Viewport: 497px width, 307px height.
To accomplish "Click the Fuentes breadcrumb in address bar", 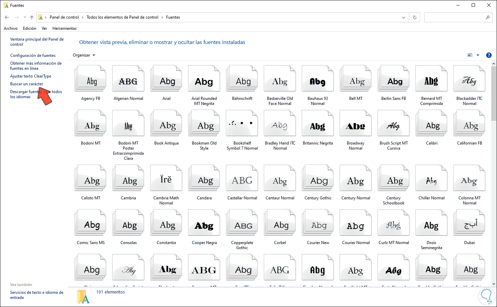I will [x=173, y=17].
